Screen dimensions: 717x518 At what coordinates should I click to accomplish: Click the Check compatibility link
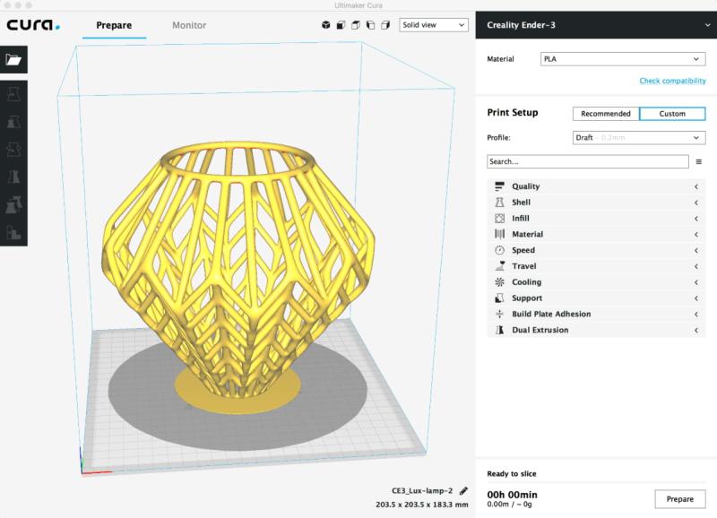click(x=672, y=81)
